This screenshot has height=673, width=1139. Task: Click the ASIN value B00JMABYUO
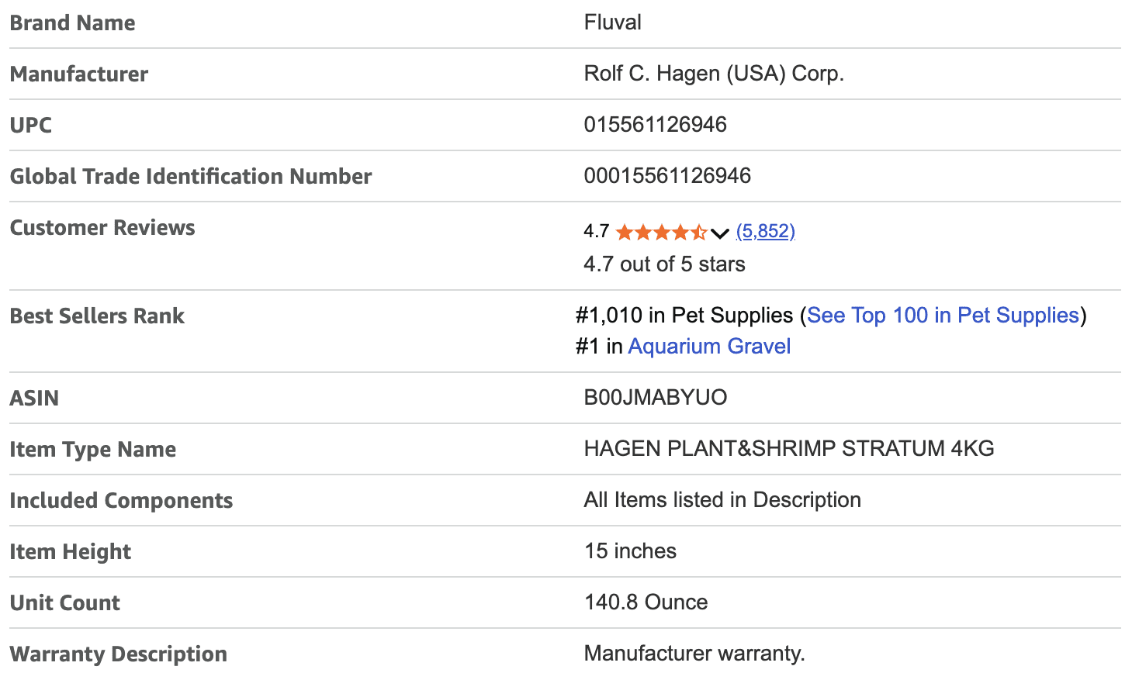(655, 398)
